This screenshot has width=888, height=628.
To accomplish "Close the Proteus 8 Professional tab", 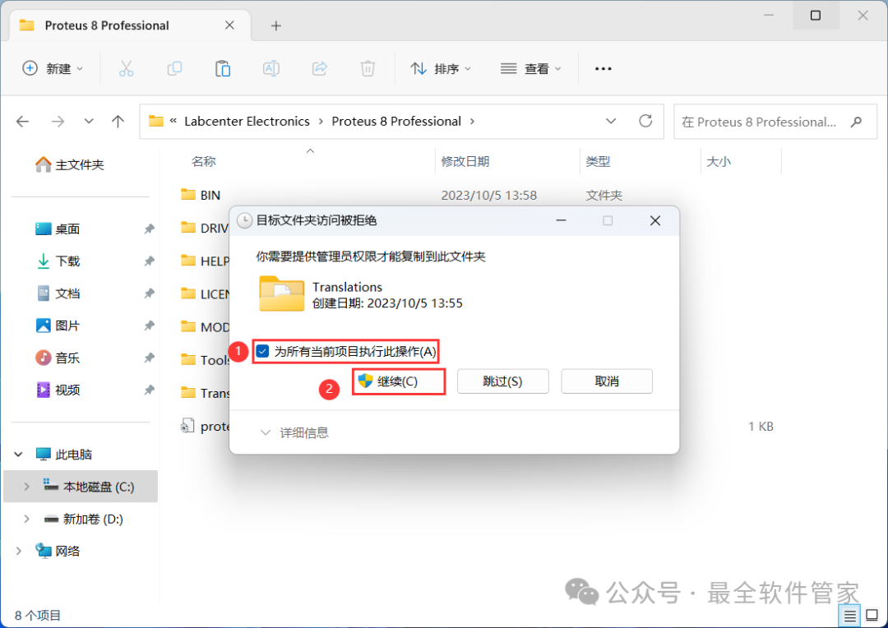I will pos(229,25).
